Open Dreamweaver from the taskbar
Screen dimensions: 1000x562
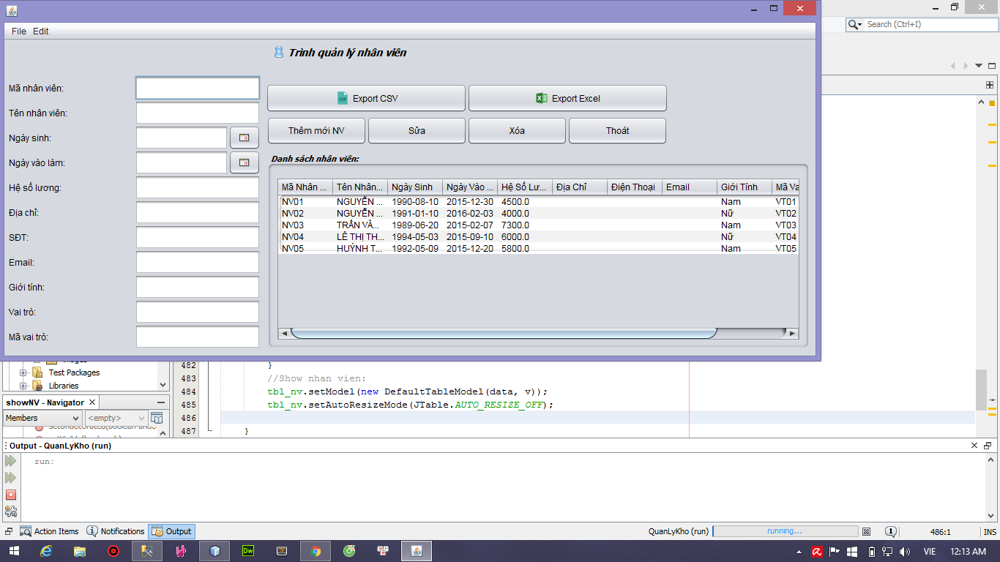[248, 551]
